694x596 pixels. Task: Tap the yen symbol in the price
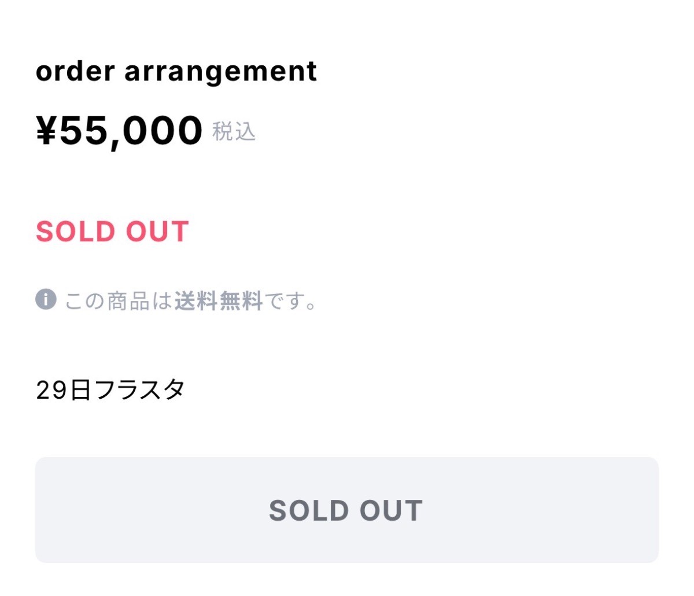(47, 130)
